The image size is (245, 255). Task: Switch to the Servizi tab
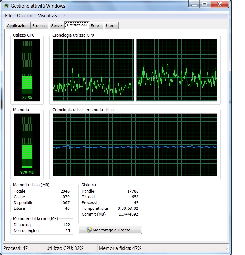(x=57, y=26)
